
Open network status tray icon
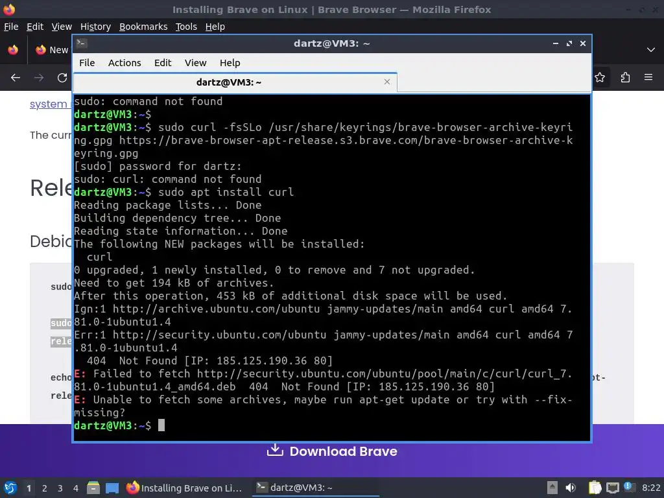(612, 488)
